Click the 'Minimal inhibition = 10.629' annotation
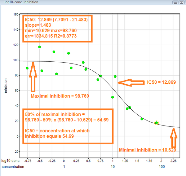The image size is (186, 176). 148,150
